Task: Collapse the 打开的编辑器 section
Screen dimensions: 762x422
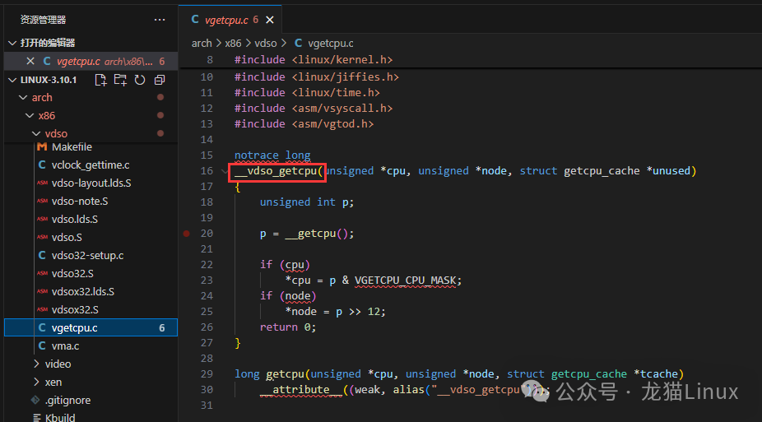Action: coord(12,44)
